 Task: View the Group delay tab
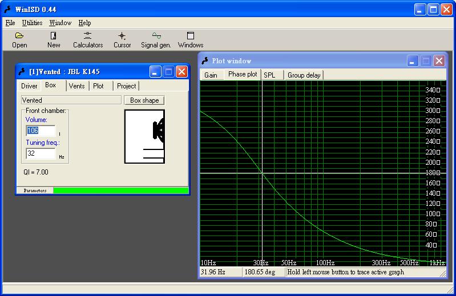(x=304, y=75)
